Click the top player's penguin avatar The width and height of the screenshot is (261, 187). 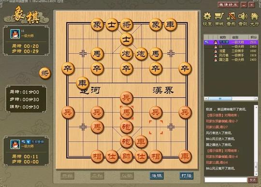pos(15,34)
